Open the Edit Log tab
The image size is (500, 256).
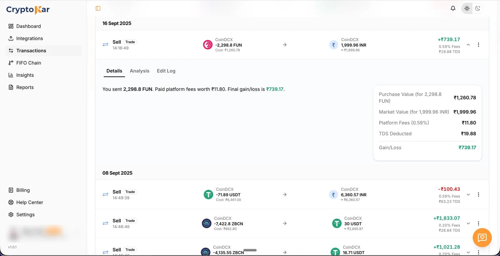point(166,71)
